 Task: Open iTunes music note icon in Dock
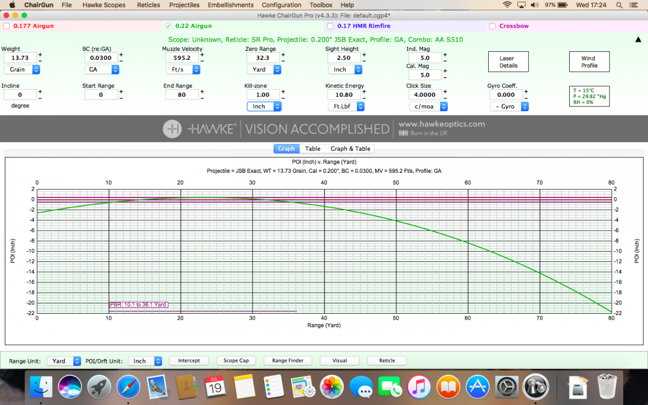[418, 387]
